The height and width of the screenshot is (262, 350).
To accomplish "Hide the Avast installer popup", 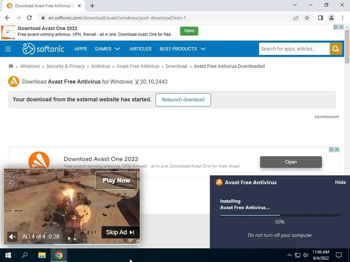I will coord(340,182).
